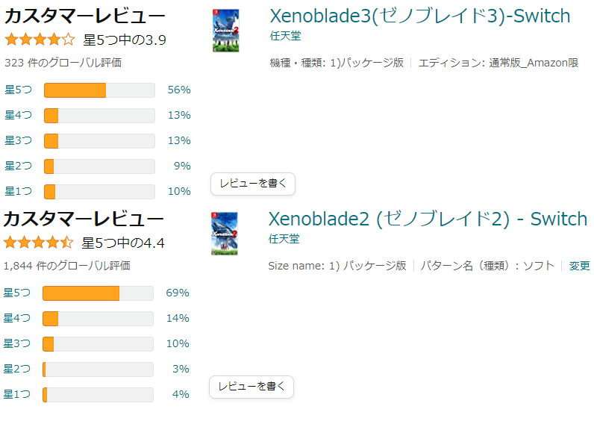Click the 星2つ 3% rating bar
Viewport: 594px width, 424px height.
[98, 369]
